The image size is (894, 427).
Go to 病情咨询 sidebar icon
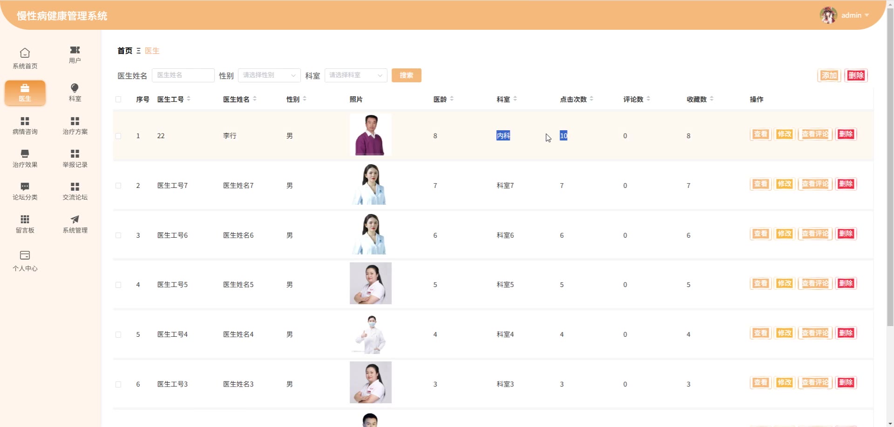pos(25,121)
